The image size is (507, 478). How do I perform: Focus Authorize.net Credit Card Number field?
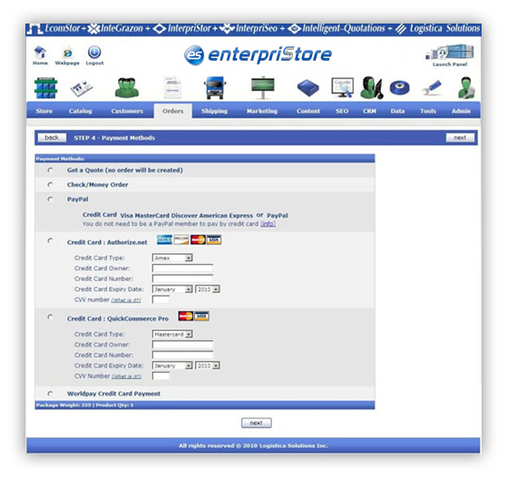point(182,278)
